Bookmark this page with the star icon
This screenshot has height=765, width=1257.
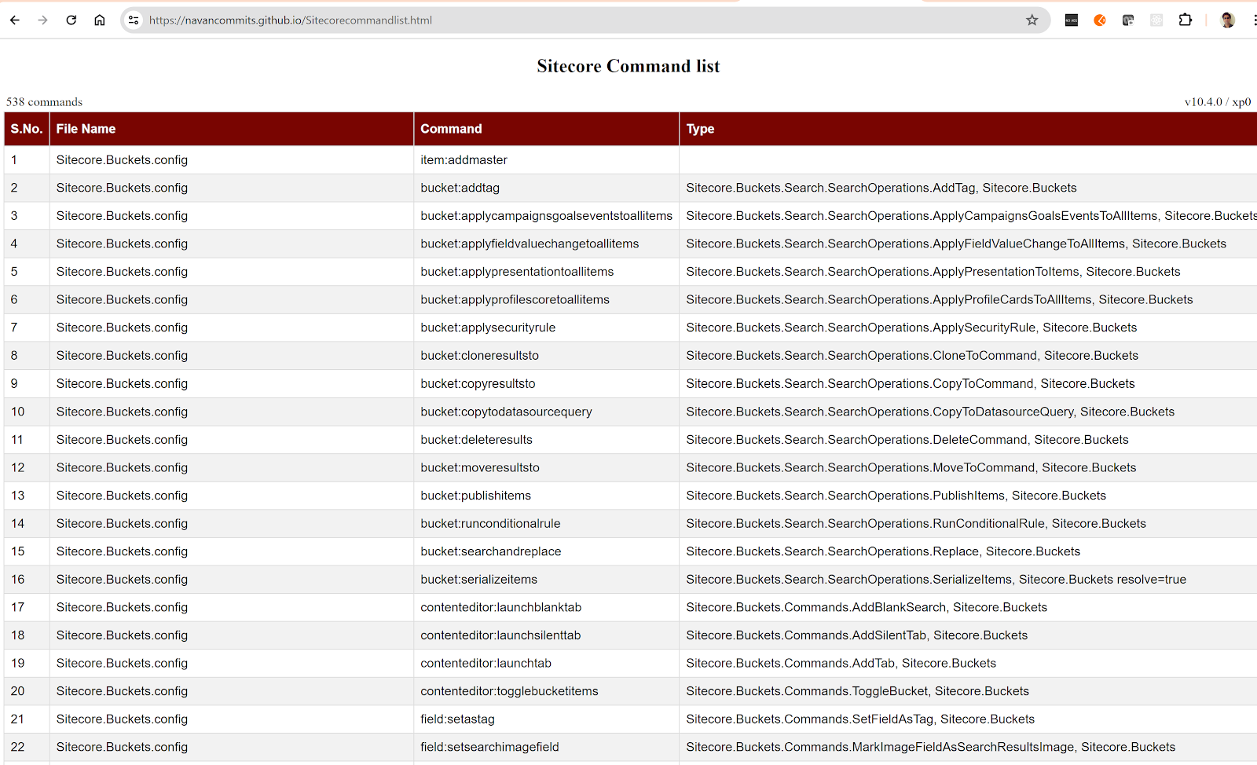pos(1032,20)
